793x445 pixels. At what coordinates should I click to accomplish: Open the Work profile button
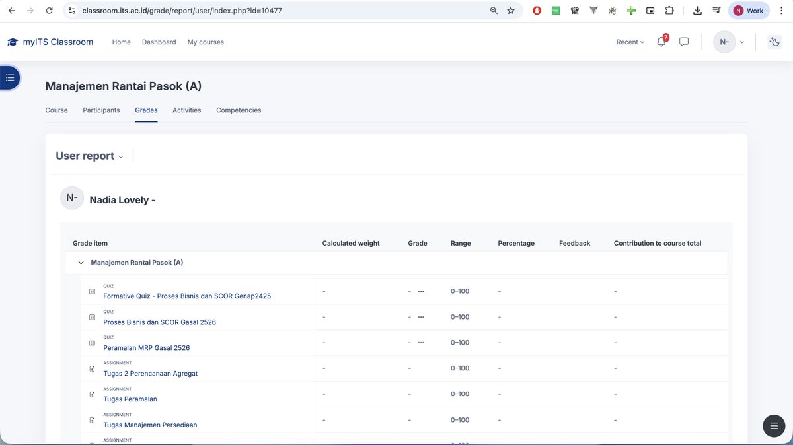(749, 11)
